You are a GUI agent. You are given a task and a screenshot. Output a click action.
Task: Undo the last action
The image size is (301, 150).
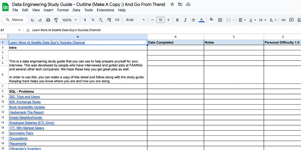32,20
